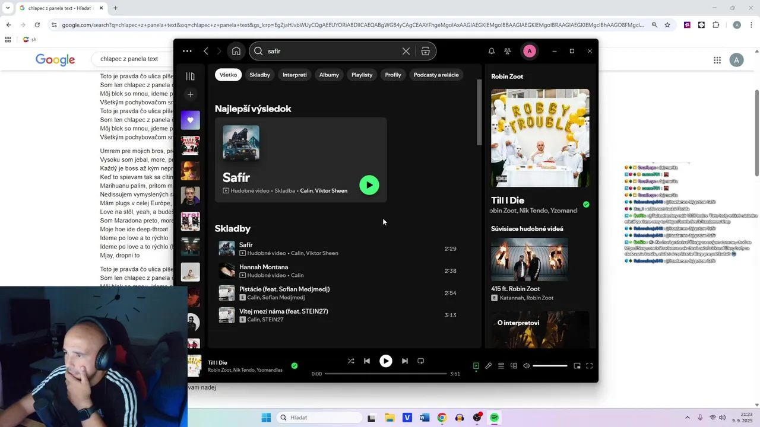This screenshot has width=760, height=427.
Task: Enter Spotify fullscreen mode
Action: coord(590,366)
